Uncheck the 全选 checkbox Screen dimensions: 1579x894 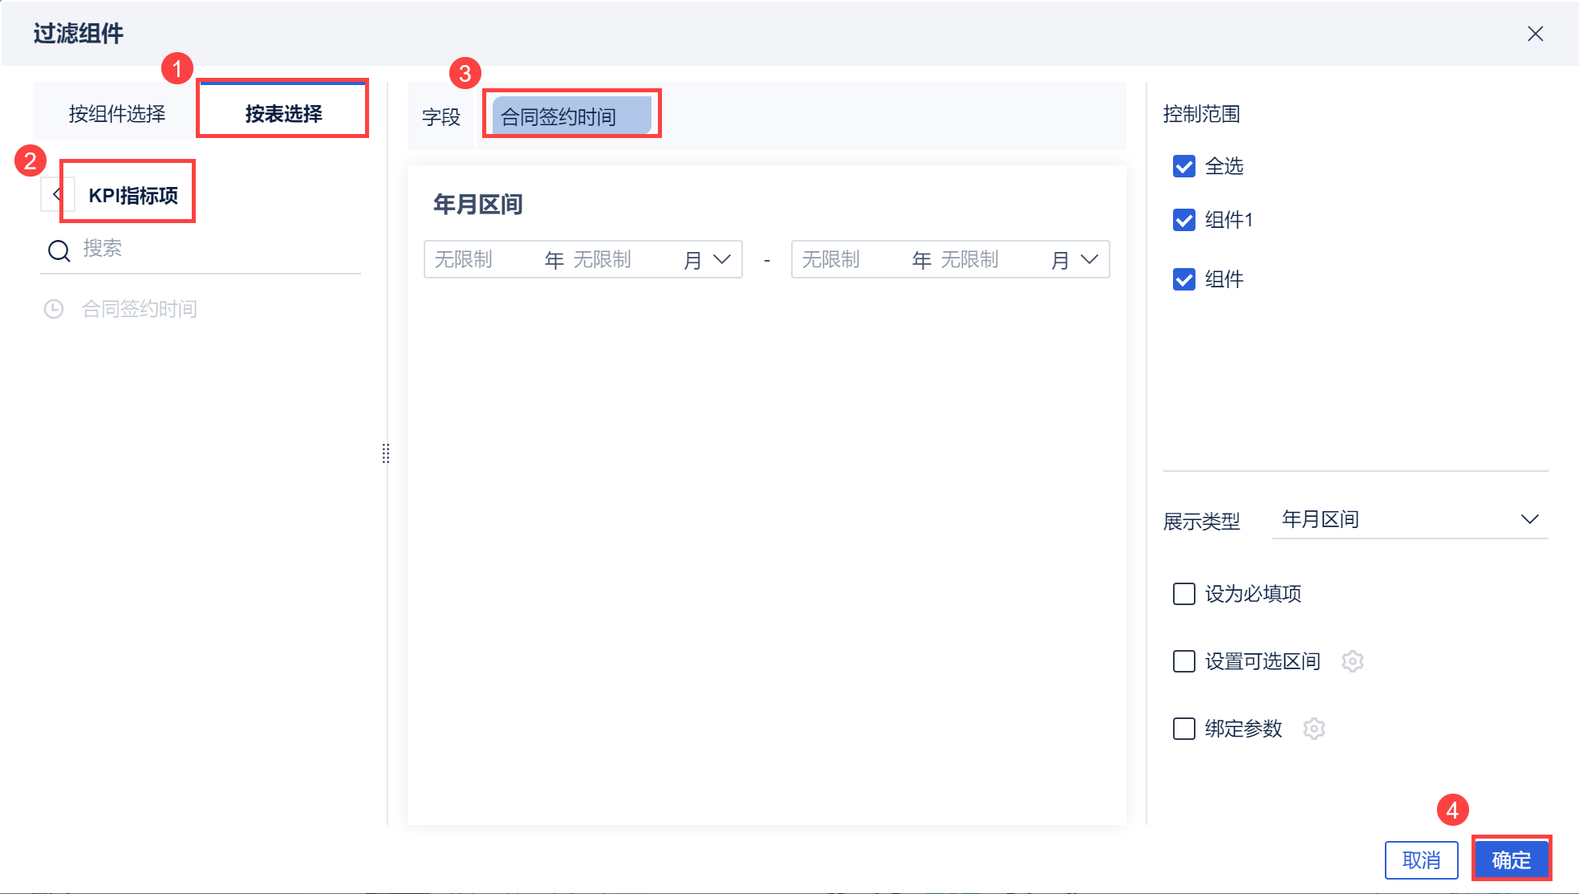1184,166
